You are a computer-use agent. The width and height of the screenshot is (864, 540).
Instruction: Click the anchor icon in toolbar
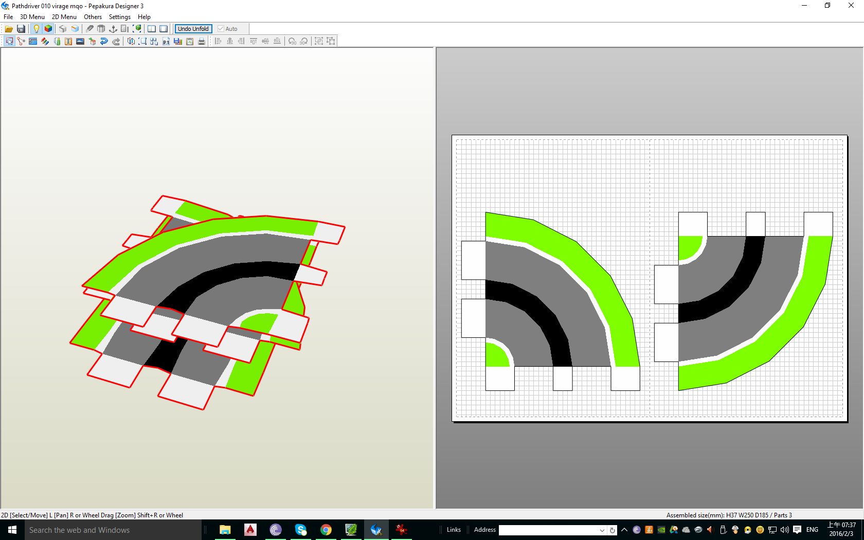pos(113,29)
